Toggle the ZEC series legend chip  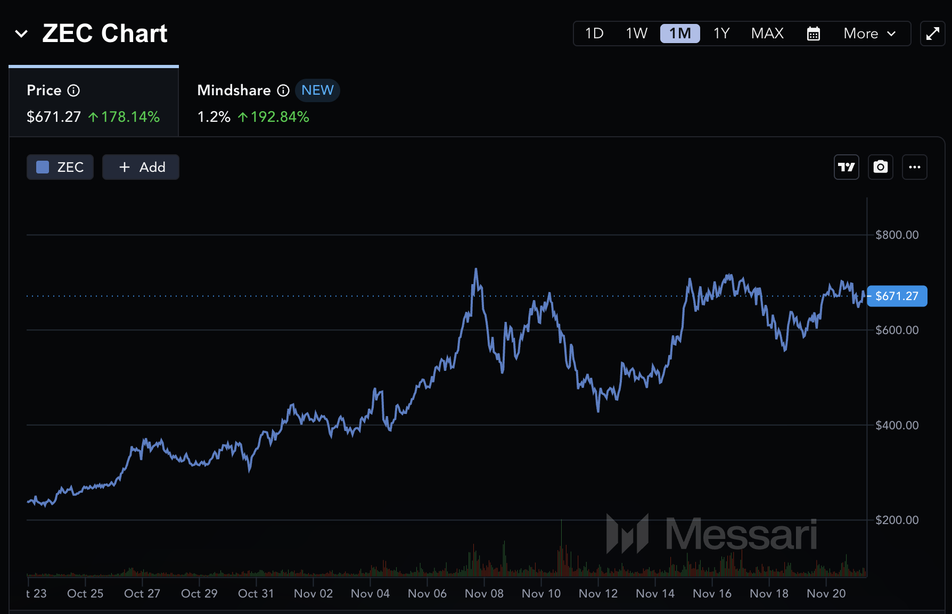(x=60, y=167)
